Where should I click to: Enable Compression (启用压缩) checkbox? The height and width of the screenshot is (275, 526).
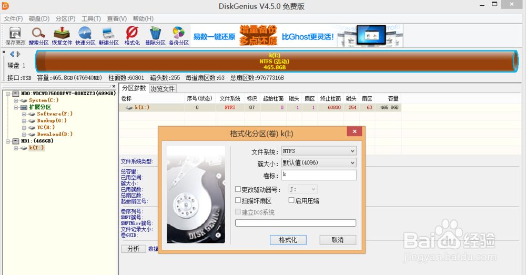coord(291,200)
